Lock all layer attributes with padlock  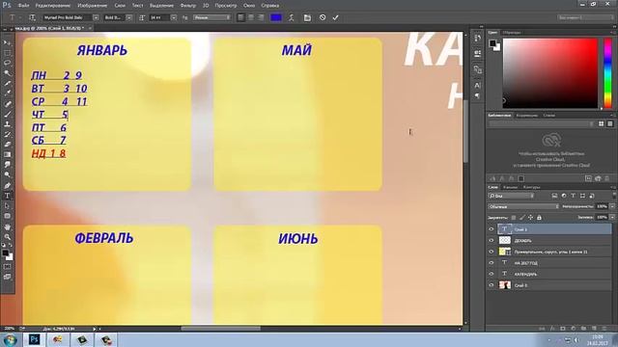coord(539,217)
